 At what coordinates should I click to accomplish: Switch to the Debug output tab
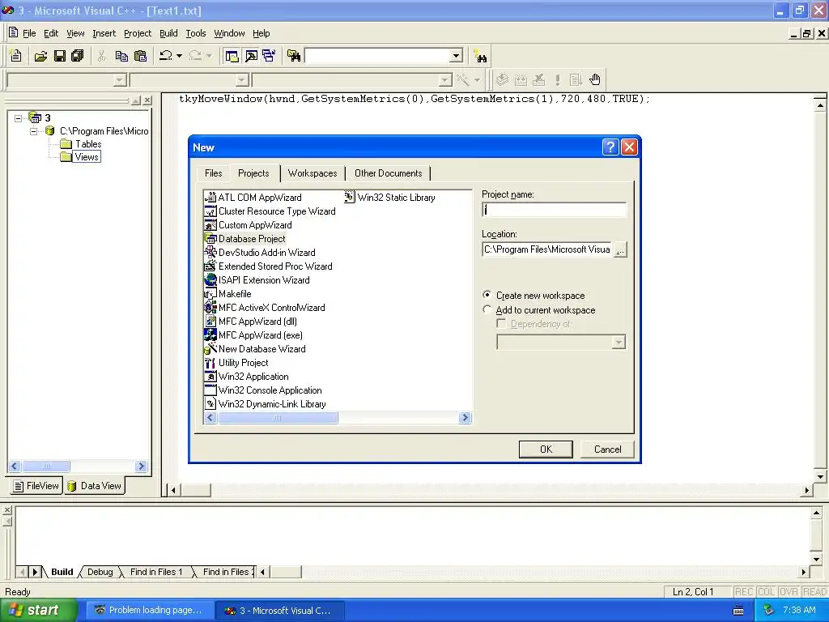click(100, 572)
